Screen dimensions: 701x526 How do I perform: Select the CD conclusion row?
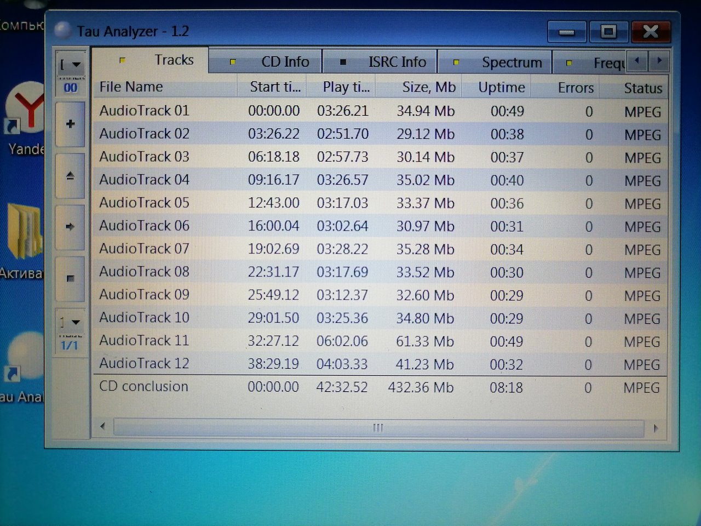pyautogui.click(x=380, y=387)
